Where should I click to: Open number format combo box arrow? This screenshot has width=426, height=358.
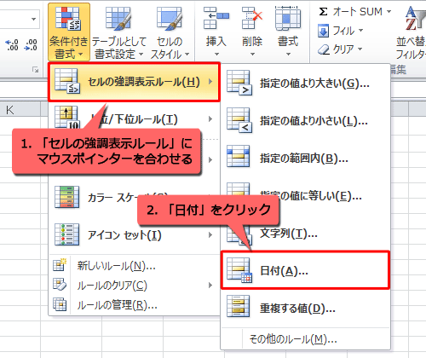pyautogui.click(x=34, y=20)
